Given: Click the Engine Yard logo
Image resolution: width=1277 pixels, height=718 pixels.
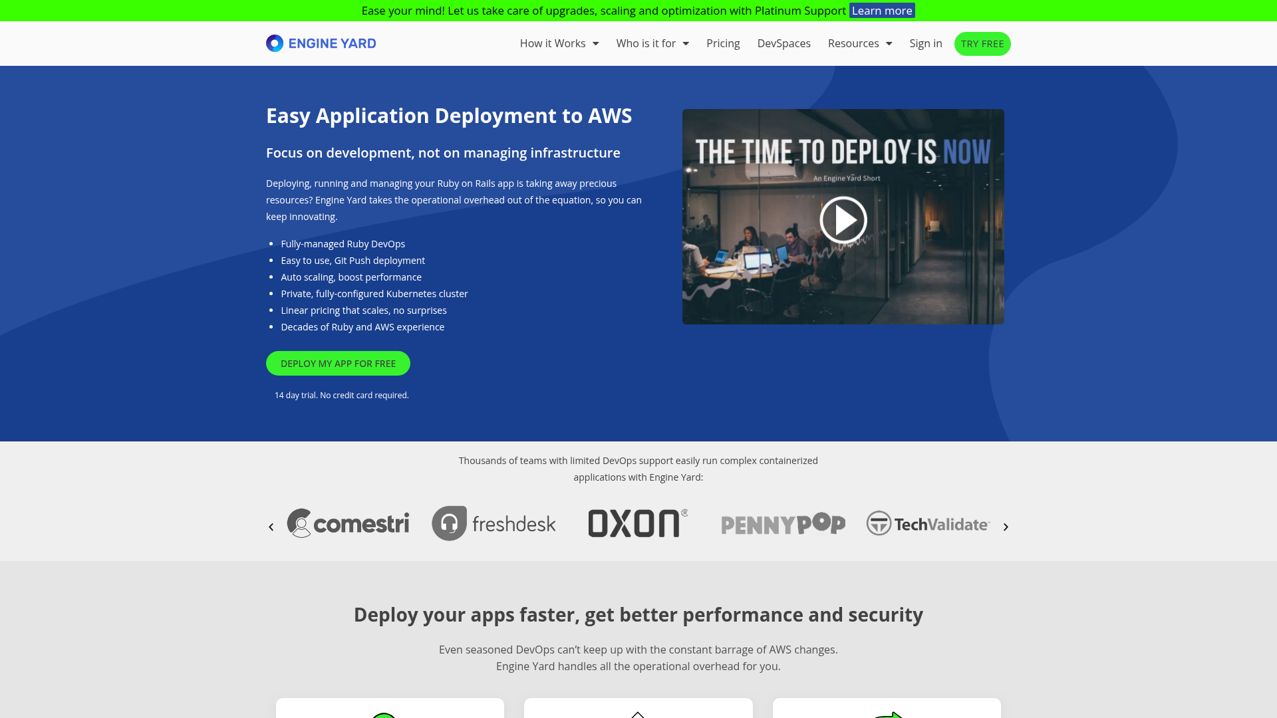Looking at the screenshot, I should [321, 43].
